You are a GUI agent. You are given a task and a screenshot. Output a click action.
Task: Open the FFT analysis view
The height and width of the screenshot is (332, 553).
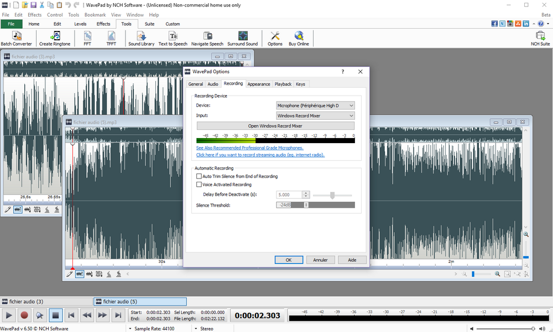pos(87,38)
